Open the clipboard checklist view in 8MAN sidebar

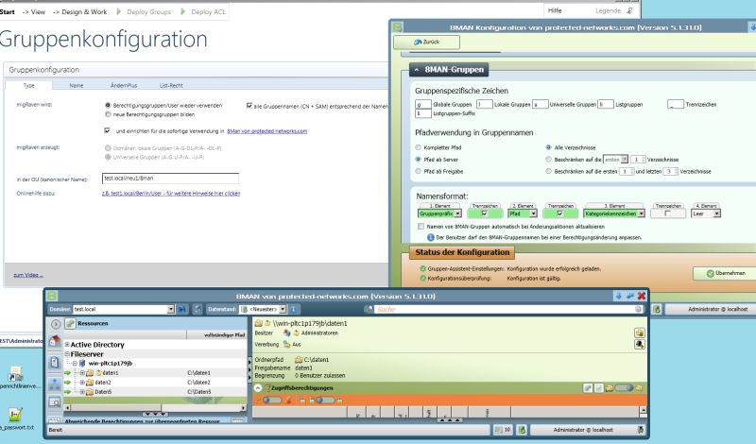click(x=55, y=363)
